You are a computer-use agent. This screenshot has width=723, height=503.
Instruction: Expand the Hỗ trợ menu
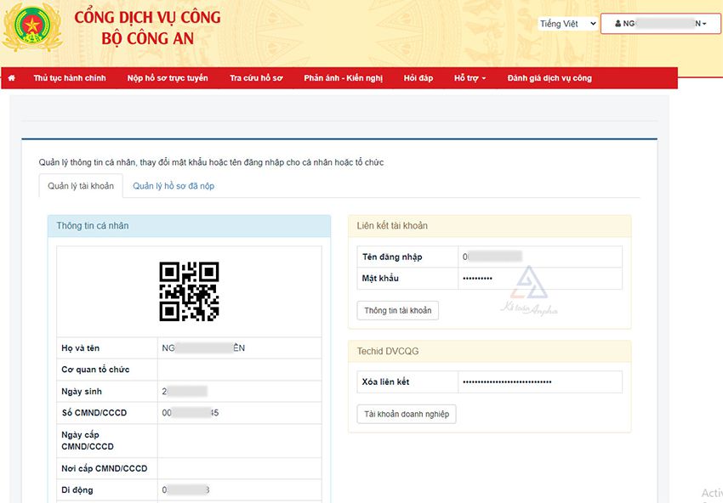pos(470,78)
